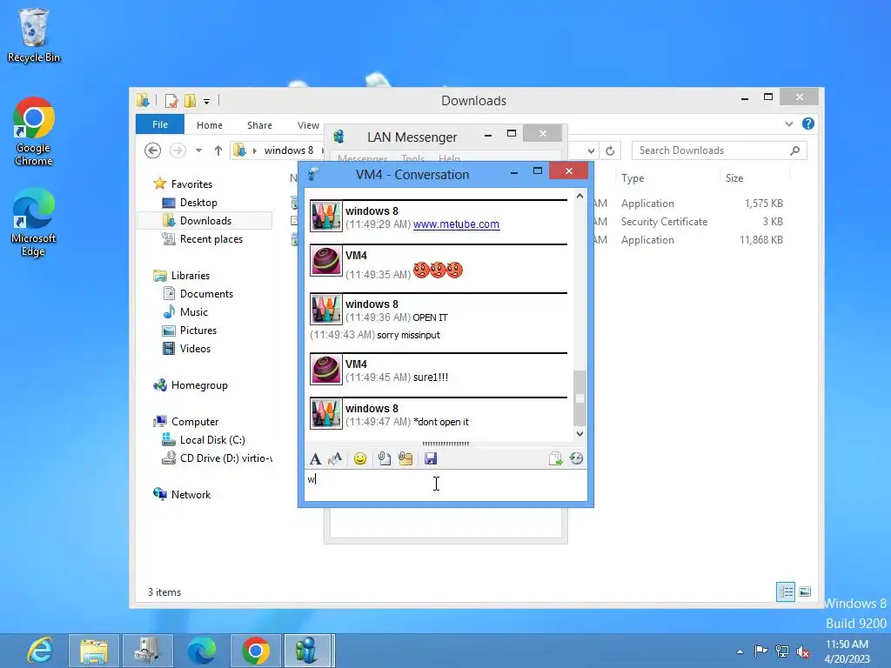This screenshot has width=891, height=668.
Task: Select Desktop under Favorites
Action: pos(198,202)
